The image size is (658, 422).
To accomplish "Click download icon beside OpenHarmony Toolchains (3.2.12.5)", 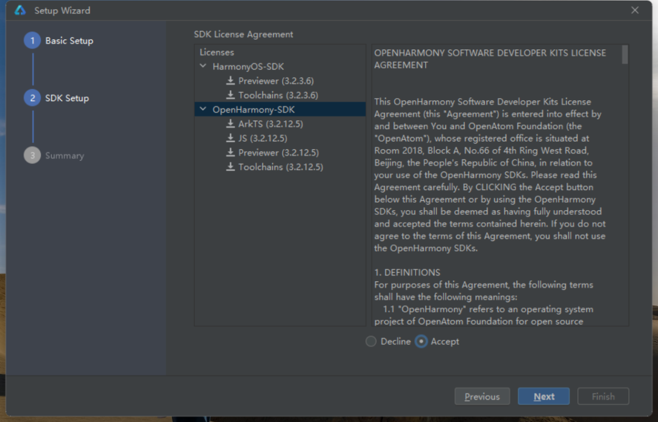I will 230,167.
